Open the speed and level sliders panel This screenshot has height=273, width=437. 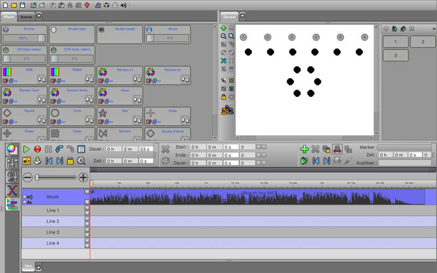tap(12, 176)
